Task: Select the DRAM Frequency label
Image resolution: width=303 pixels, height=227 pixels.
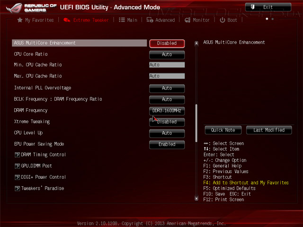Action: pos(31,110)
